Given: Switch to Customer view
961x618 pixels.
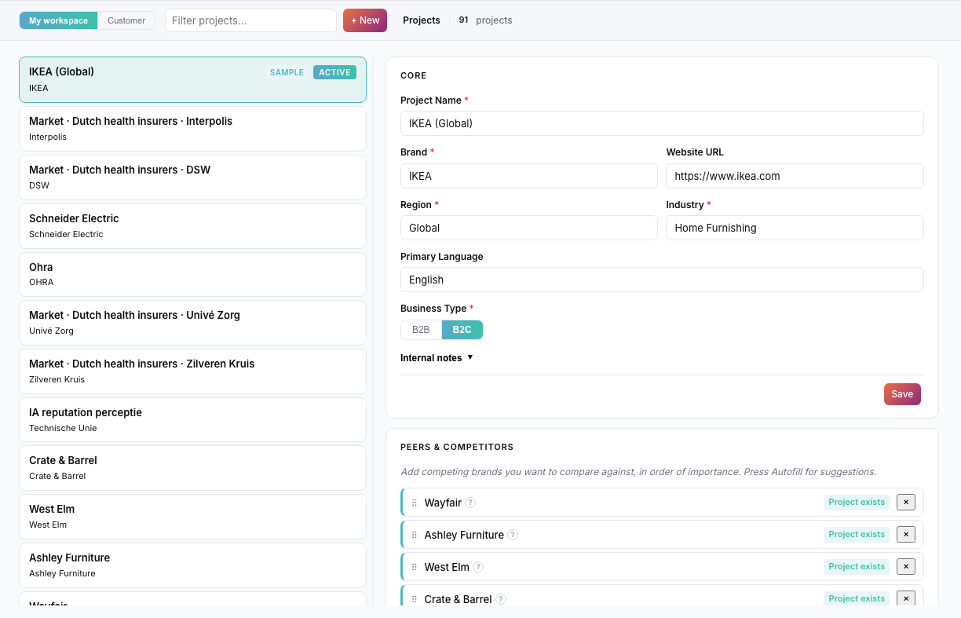Looking at the screenshot, I should pos(126,20).
